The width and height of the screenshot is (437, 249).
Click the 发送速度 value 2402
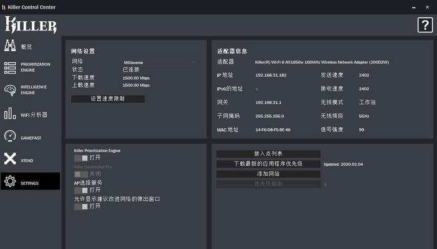[364, 75]
